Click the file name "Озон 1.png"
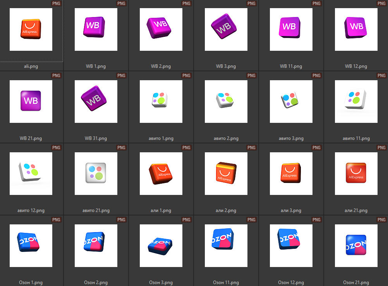The image size is (388, 286). pos(31,283)
